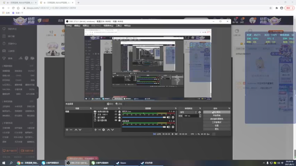The image size is (296, 166).
Task: Open OBS 设置 settings button
Action: coord(217,125)
